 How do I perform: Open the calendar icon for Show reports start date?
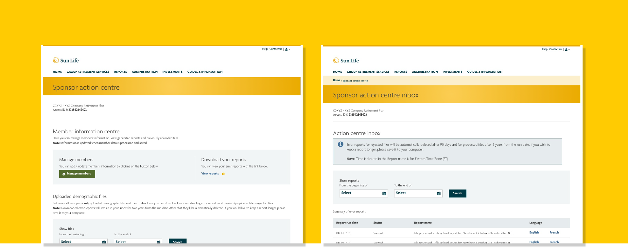[x=384, y=194]
